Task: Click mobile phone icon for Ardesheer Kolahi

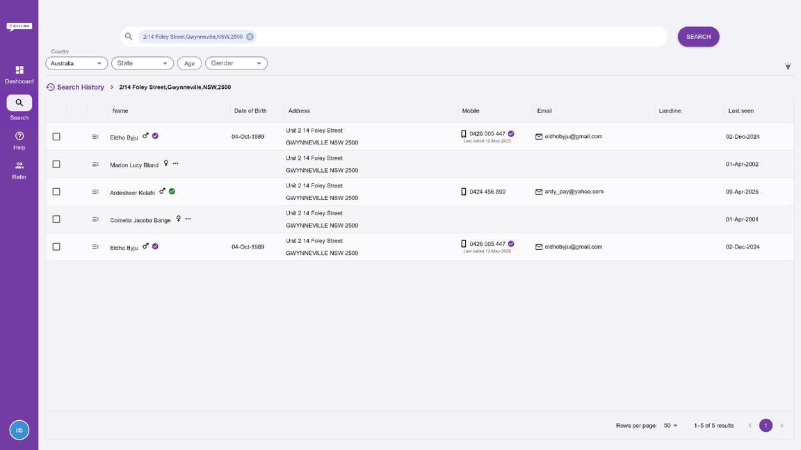Action: pyautogui.click(x=464, y=192)
